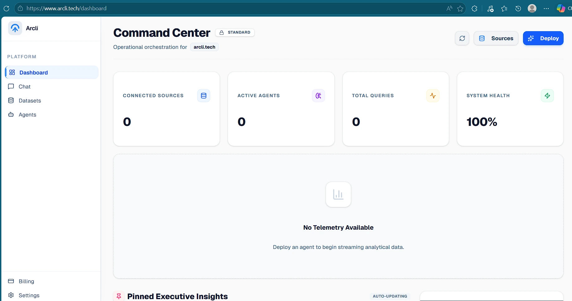572x301 pixels.
Task: Go to Datasets in the sidebar
Action: coord(30,101)
